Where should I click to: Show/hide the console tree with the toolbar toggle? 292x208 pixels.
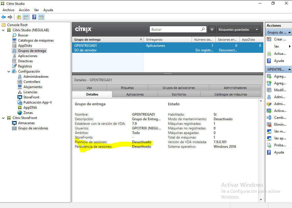(x=26, y=17)
